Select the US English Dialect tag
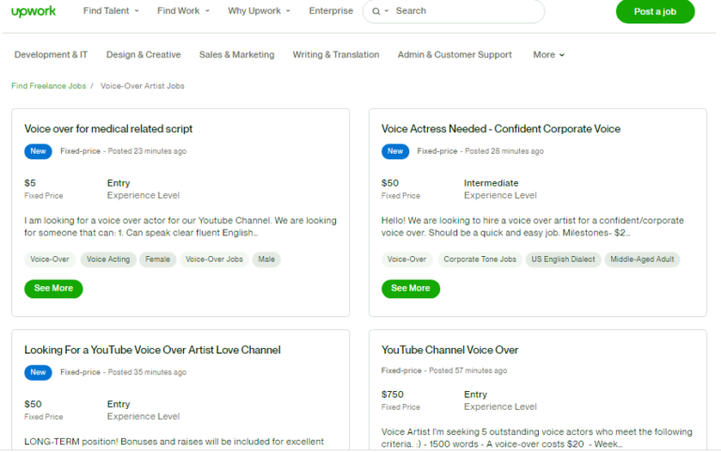The image size is (721, 452). 563,260
